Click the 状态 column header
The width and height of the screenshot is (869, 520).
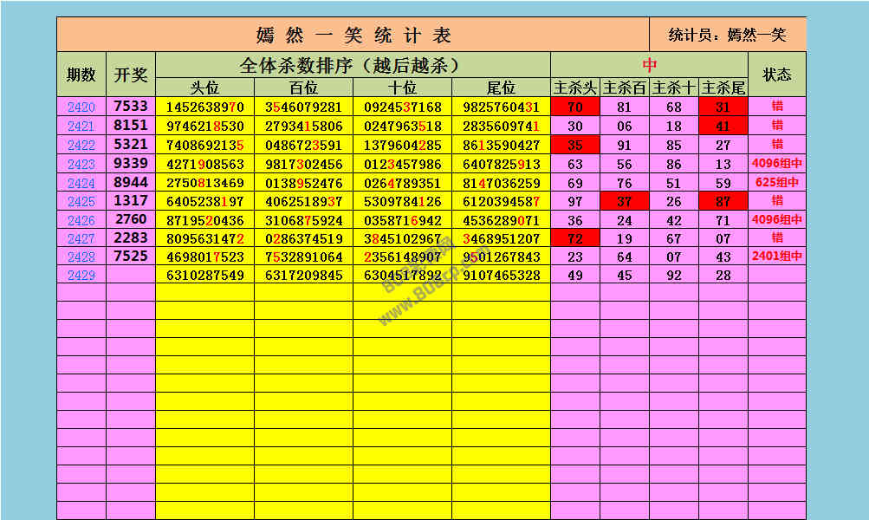coord(777,75)
